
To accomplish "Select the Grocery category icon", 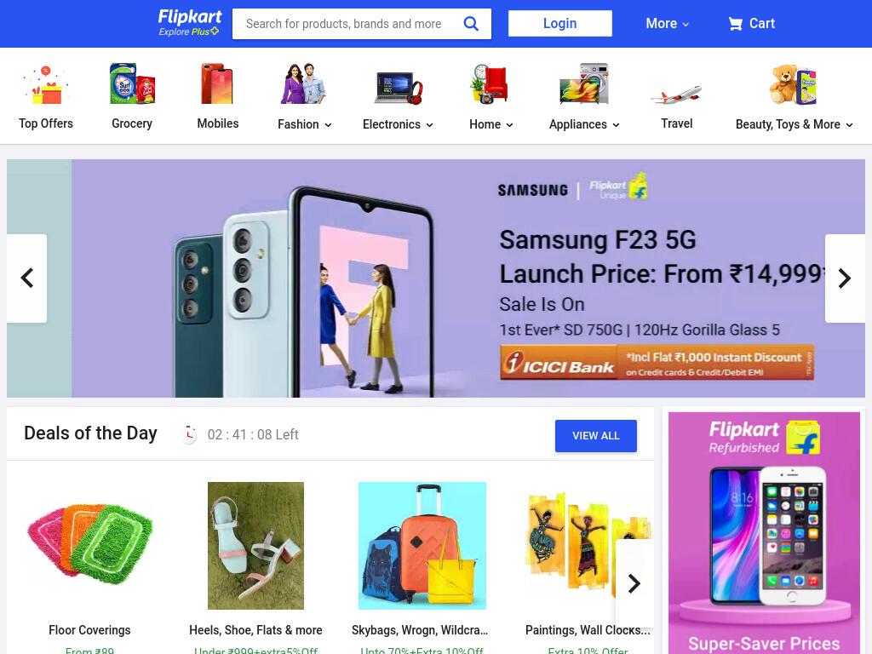I will point(132,84).
